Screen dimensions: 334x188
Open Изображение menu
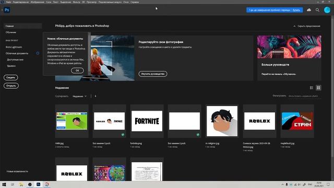(x=37, y=2)
